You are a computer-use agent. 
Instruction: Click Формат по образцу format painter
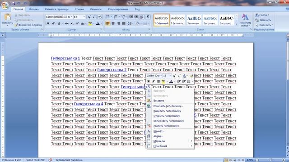pos(28,25)
